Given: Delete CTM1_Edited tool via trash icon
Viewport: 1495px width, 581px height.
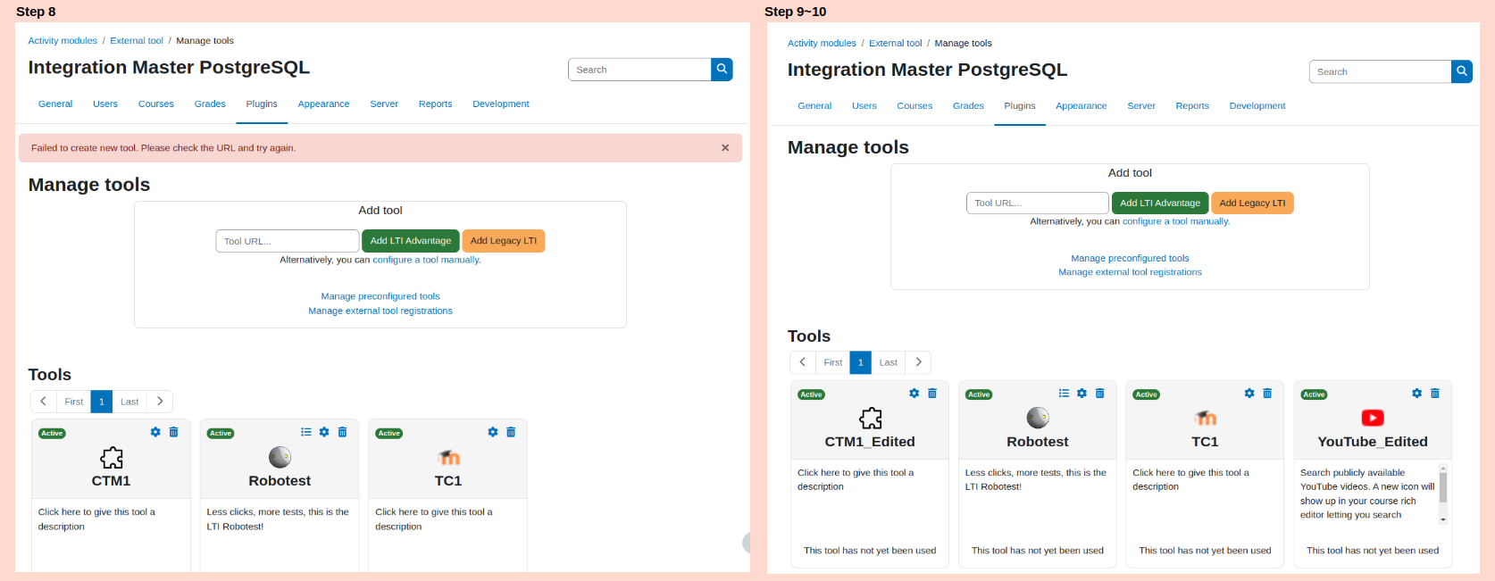Looking at the screenshot, I should [932, 394].
